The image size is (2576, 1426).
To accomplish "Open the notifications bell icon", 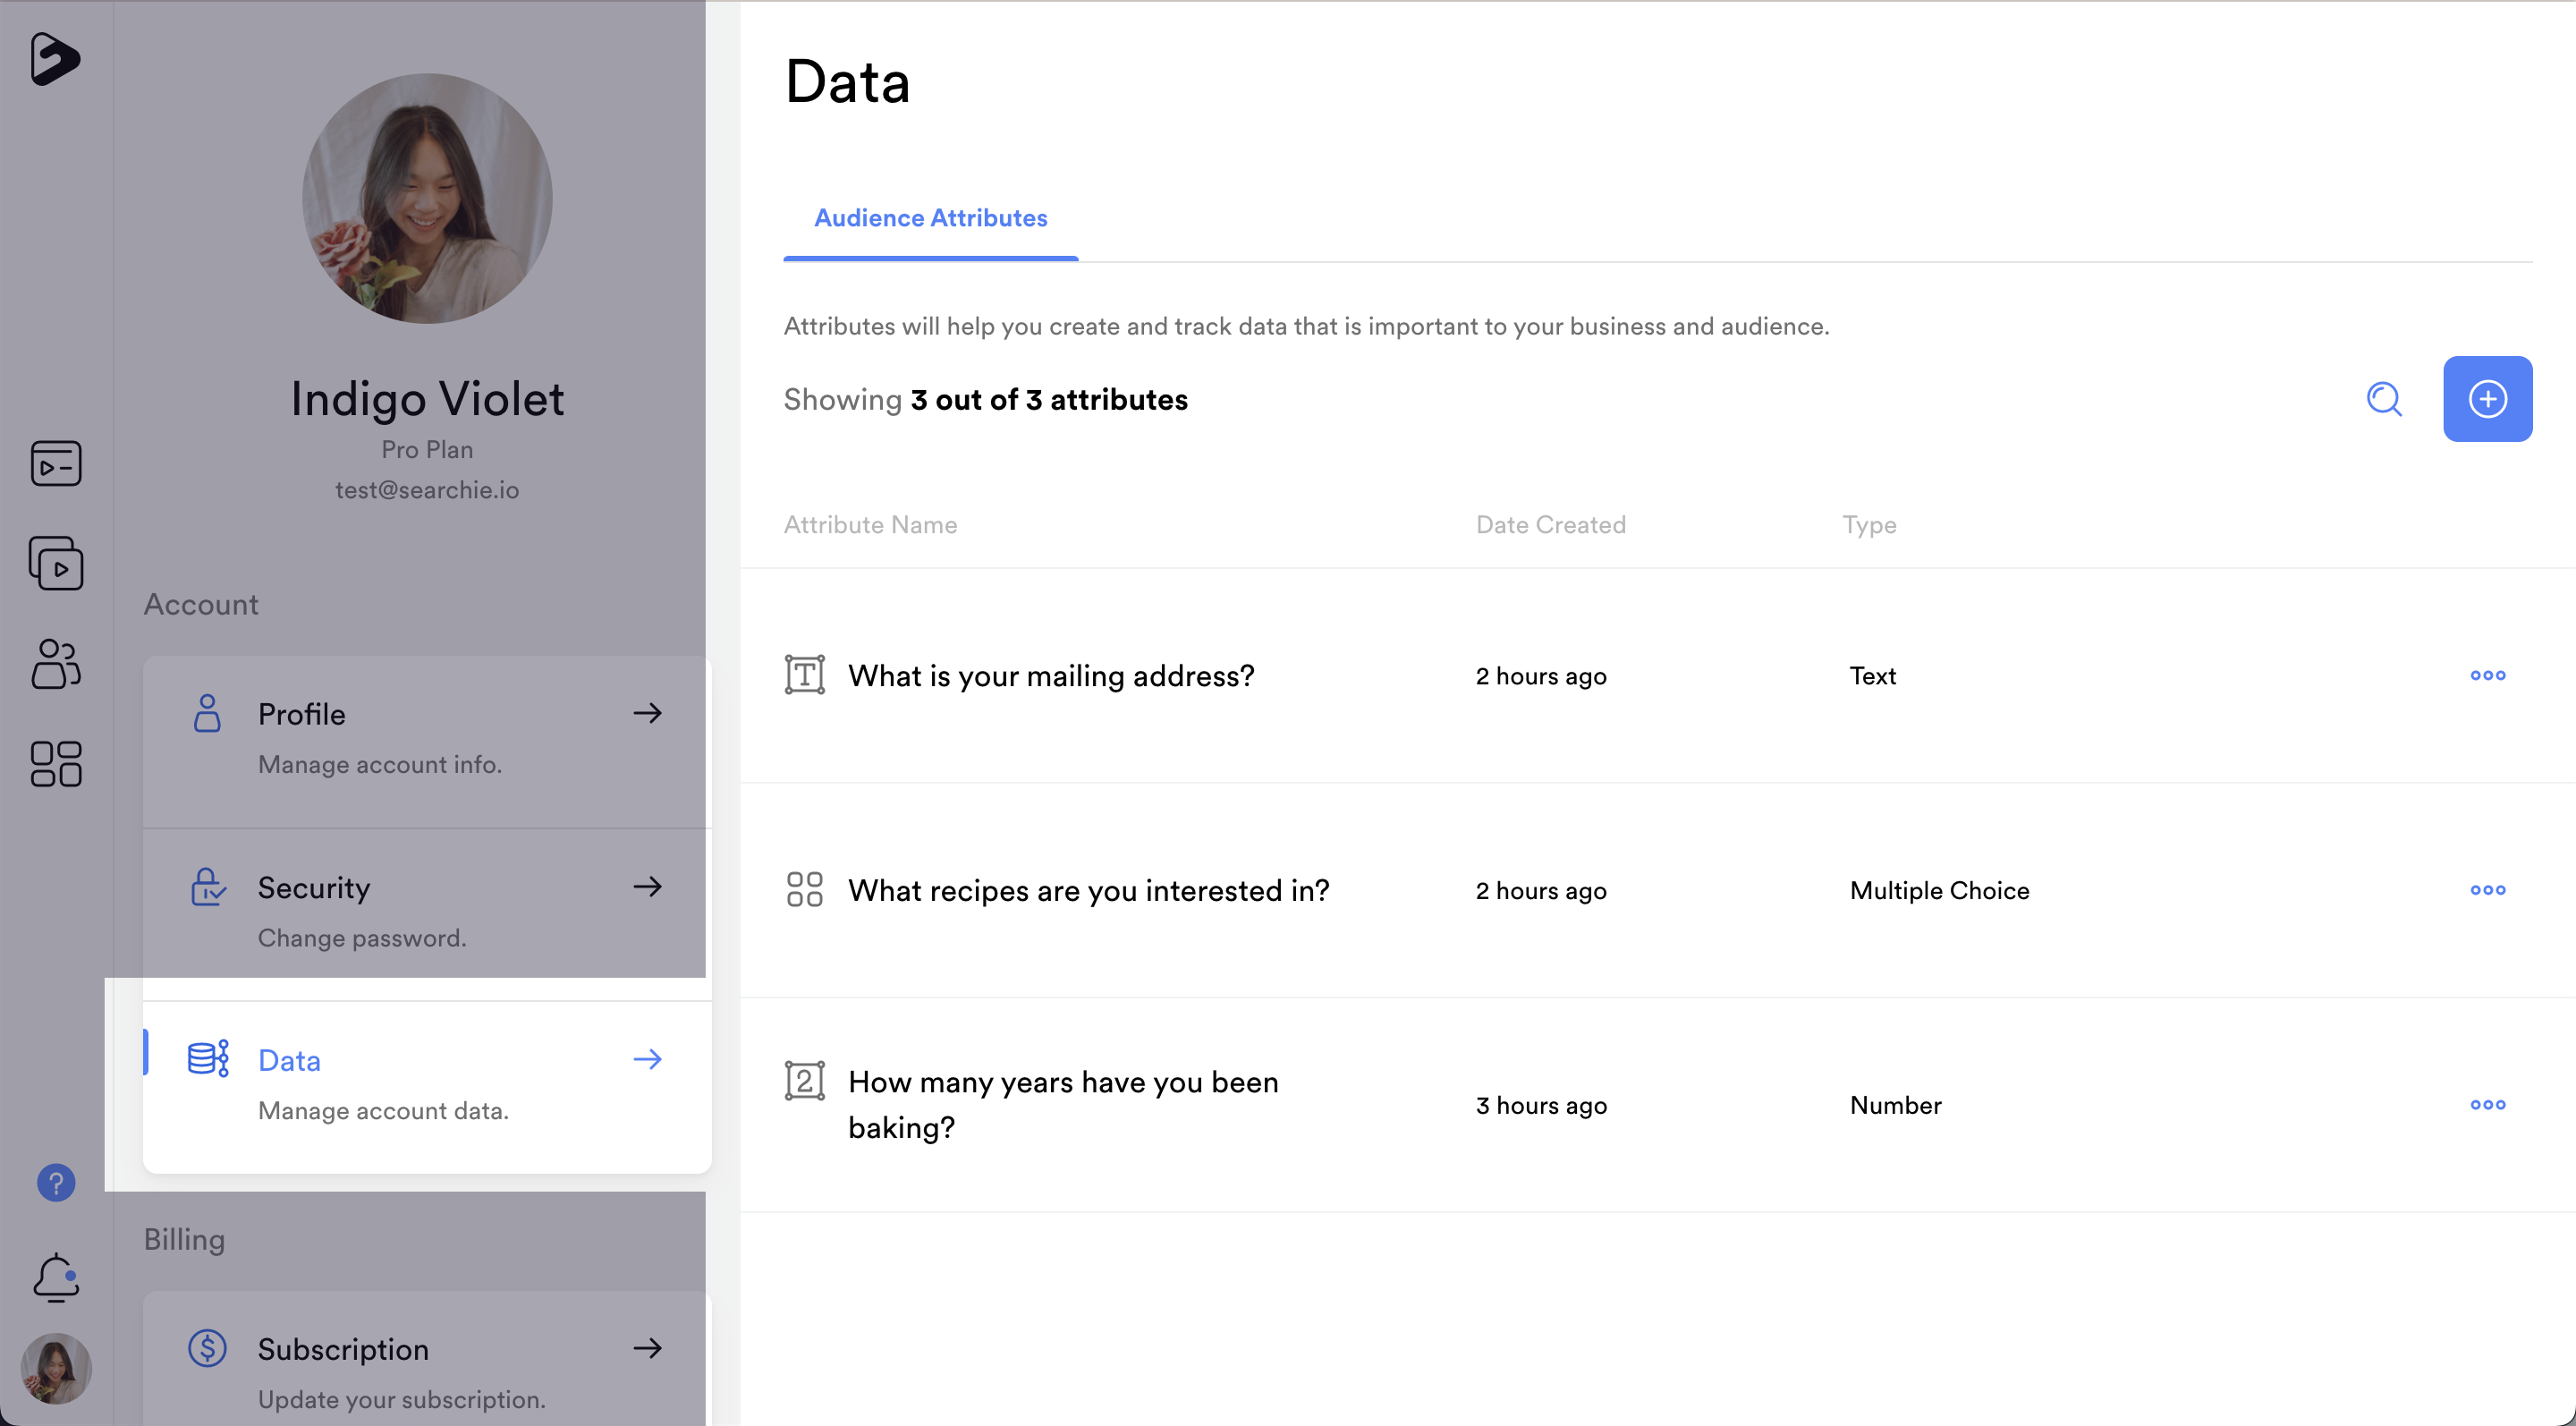I will click(x=56, y=1278).
